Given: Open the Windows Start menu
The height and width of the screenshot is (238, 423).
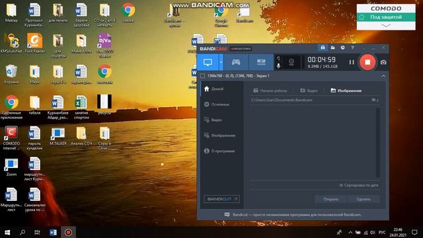Looking at the screenshot, I should point(7,232).
